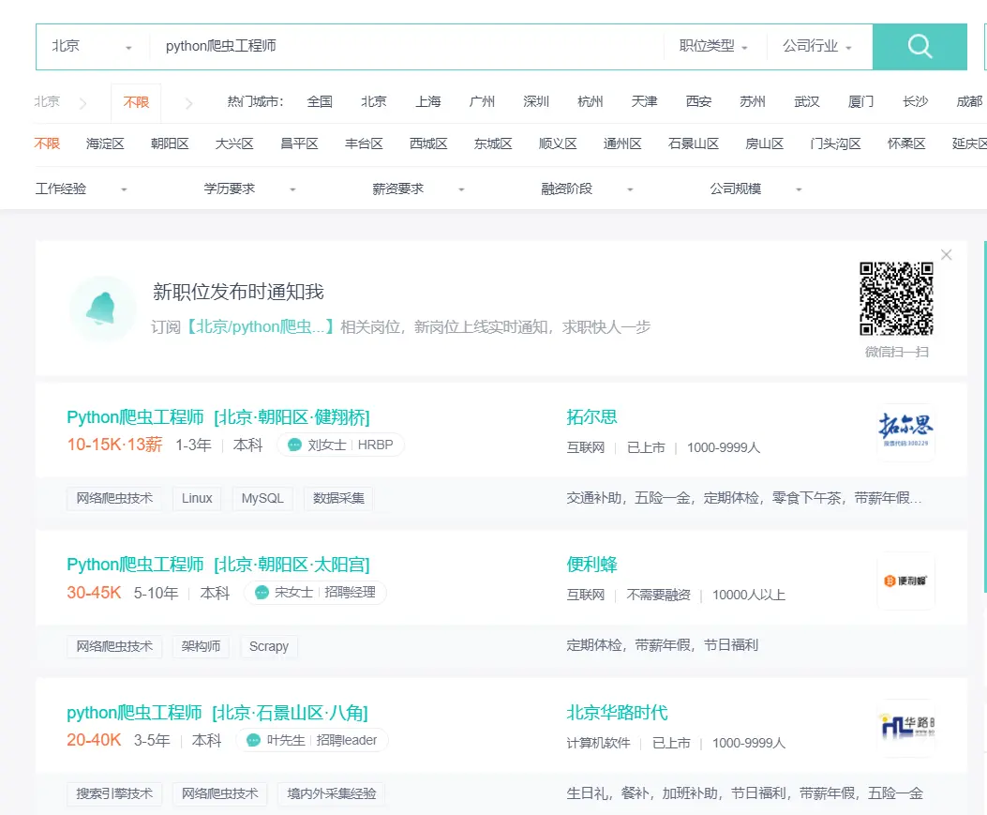Open python爬虫工程师 job at 石景山区 八角
The image size is (987, 815).
(x=217, y=713)
